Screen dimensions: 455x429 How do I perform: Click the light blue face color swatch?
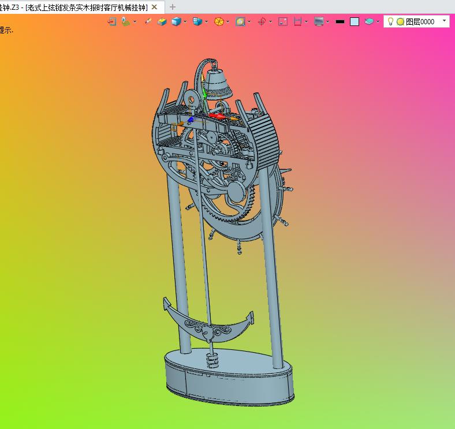(x=355, y=22)
